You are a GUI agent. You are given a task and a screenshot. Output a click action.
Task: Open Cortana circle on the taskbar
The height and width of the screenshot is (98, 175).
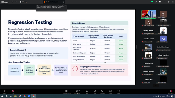[x=11, y=96]
